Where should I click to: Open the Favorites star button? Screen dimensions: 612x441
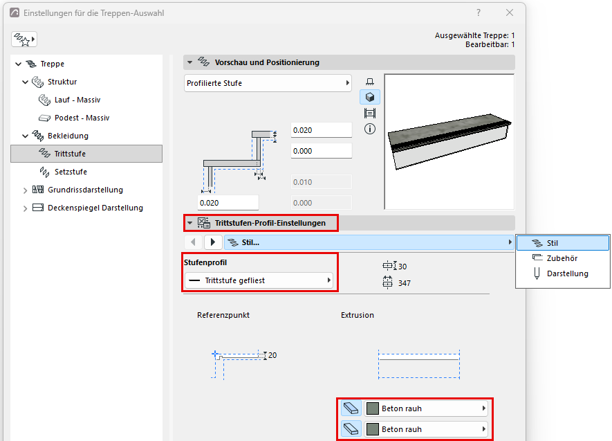click(x=24, y=39)
